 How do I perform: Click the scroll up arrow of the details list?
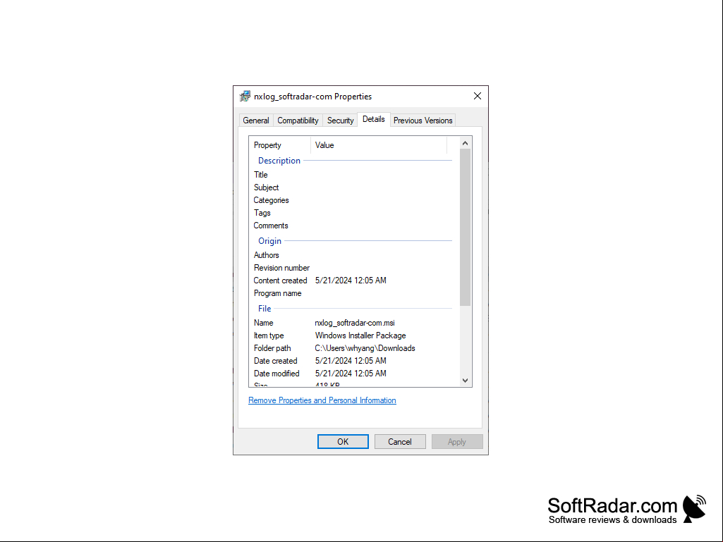466,143
